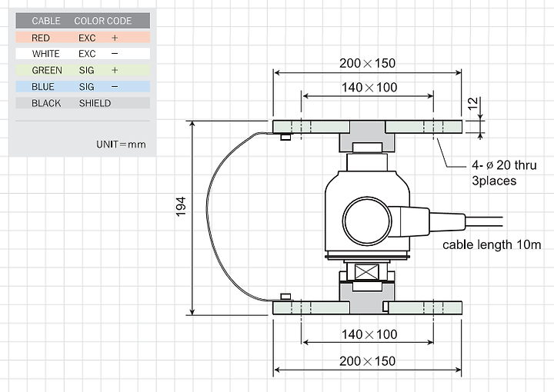Select the BLACK cable label
Image resolution: width=554 pixels, height=392 pixels.
(x=46, y=103)
